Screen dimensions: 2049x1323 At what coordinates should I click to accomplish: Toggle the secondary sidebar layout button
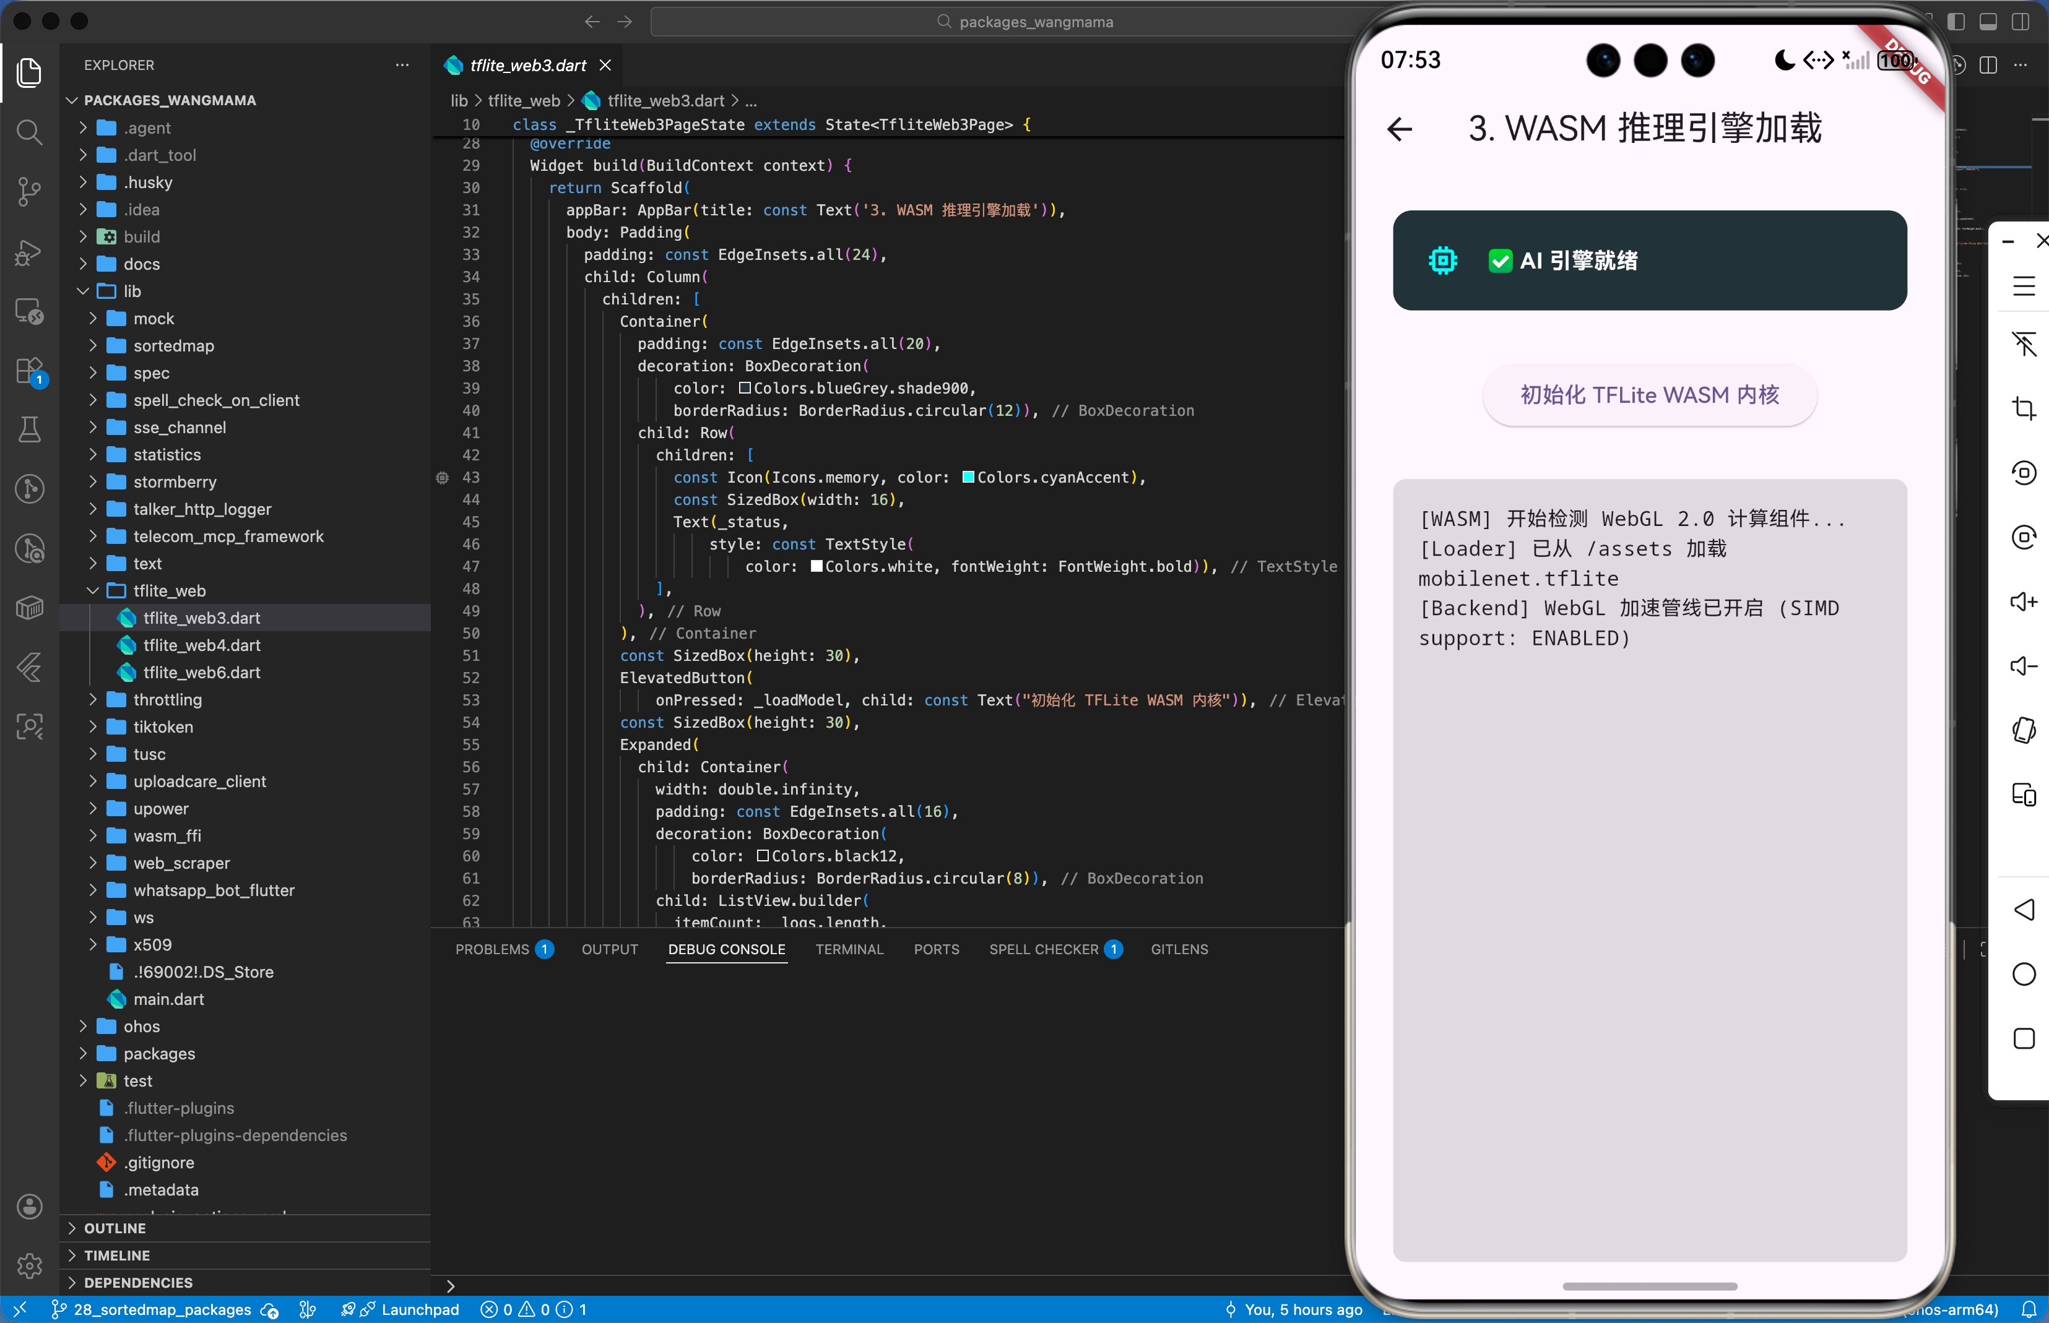coord(2021,22)
